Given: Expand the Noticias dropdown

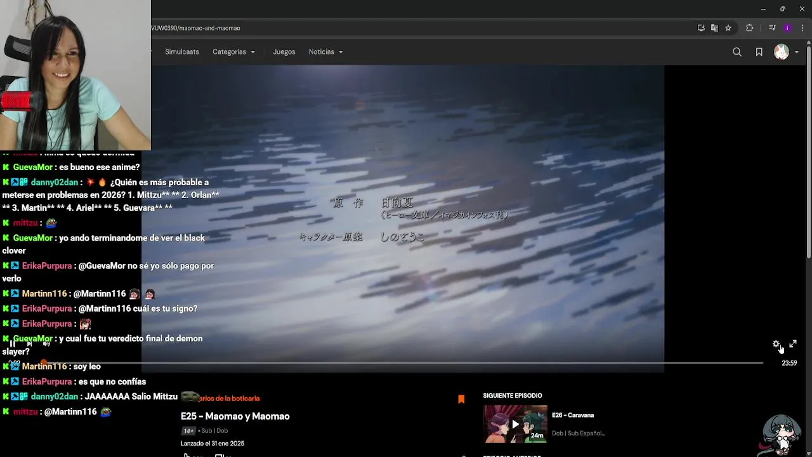Looking at the screenshot, I should 325,52.
